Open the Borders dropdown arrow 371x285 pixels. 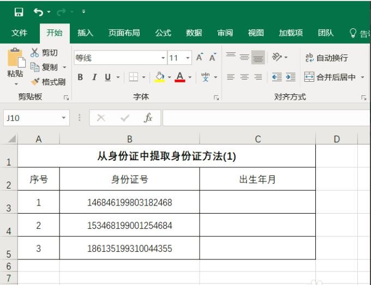[x=143, y=77]
